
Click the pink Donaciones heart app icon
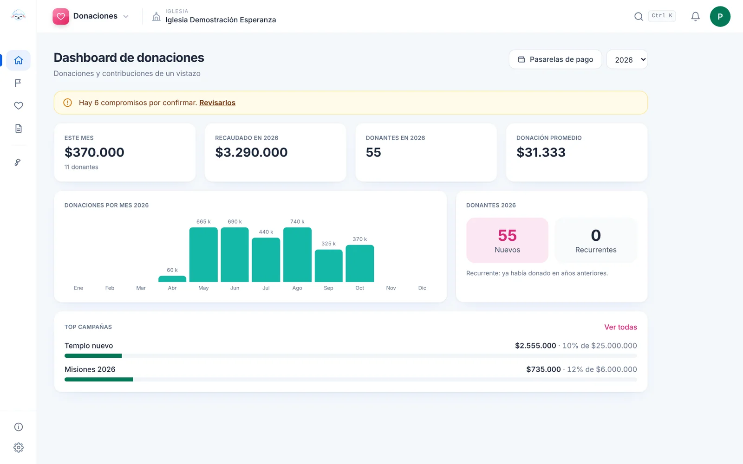(61, 17)
